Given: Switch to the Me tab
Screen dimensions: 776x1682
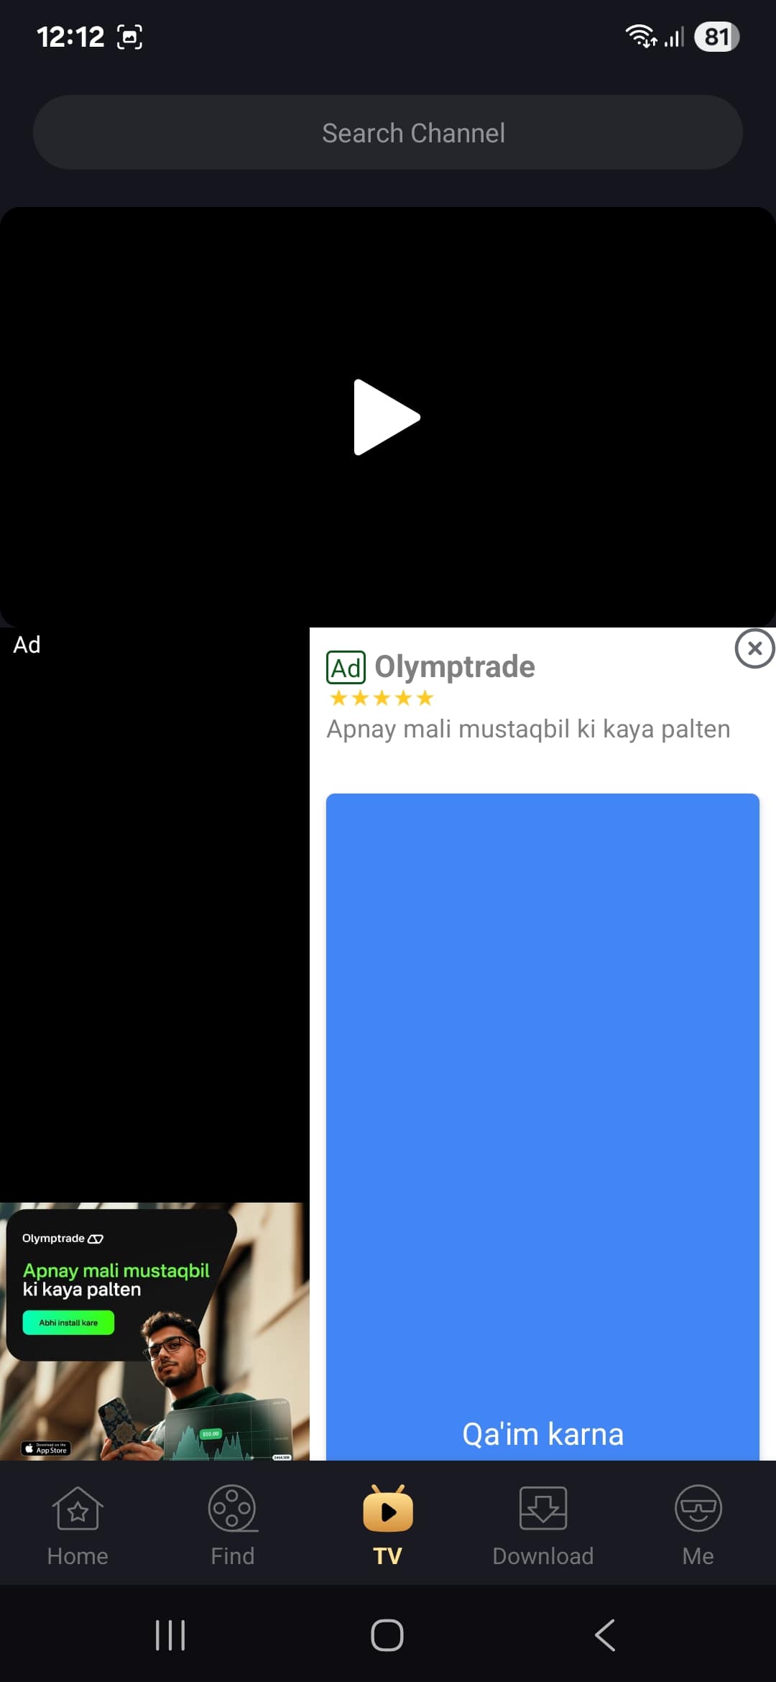Looking at the screenshot, I should pos(698,1525).
